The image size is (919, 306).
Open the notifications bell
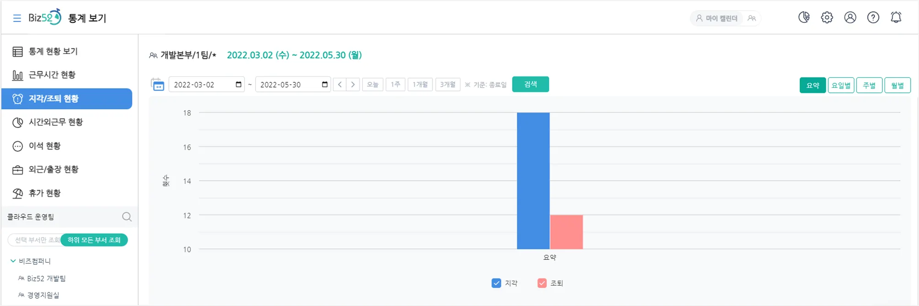[x=896, y=17]
